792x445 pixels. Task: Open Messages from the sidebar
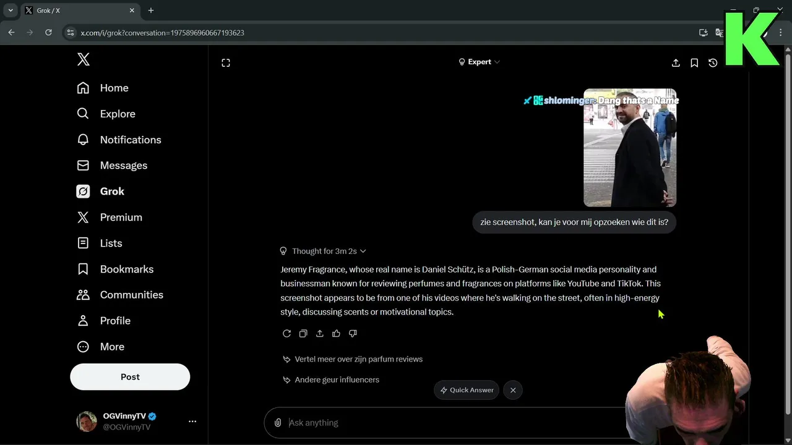(x=112, y=166)
